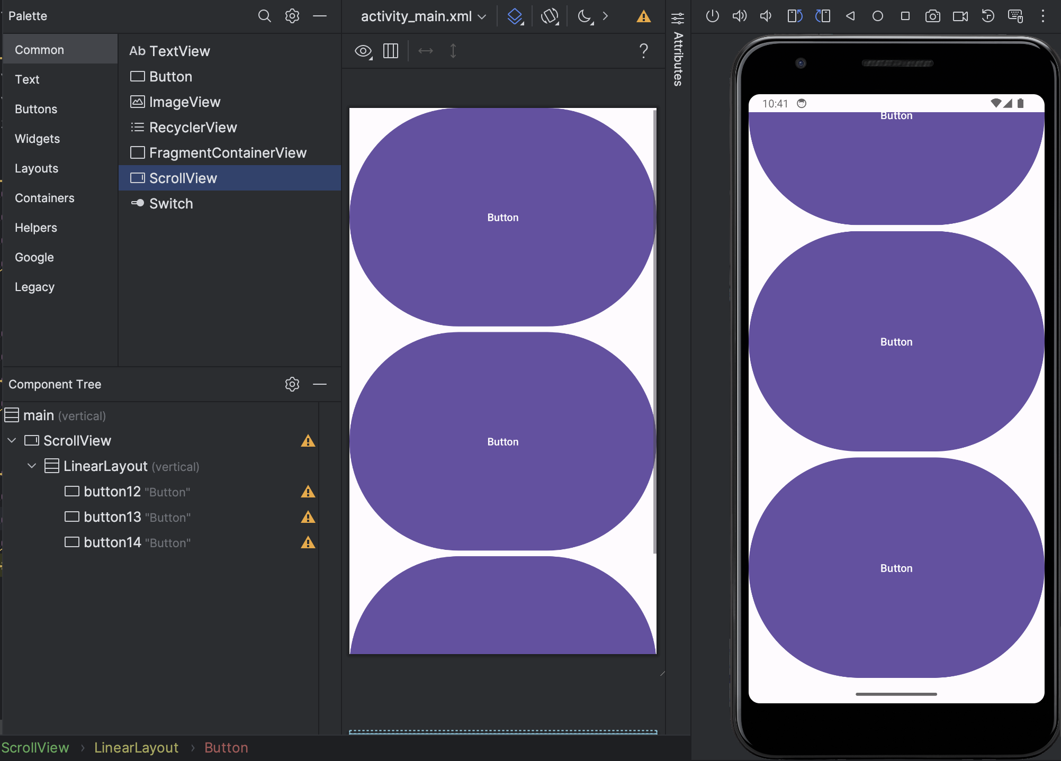Rotate emulator left icon
This screenshot has width=1061, height=761.
pyautogui.click(x=795, y=16)
